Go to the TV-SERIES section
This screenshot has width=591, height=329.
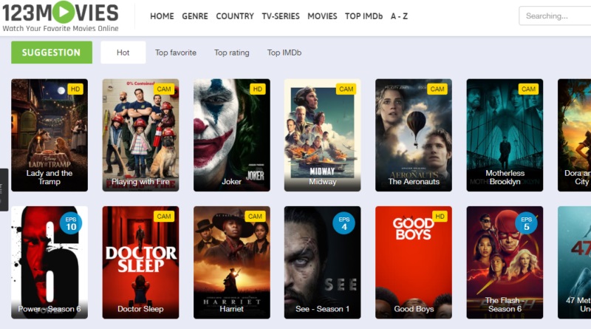pyautogui.click(x=281, y=16)
